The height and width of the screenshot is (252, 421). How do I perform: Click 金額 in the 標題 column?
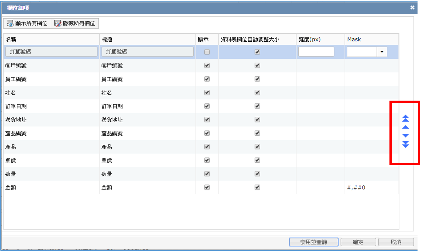(x=107, y=187)
